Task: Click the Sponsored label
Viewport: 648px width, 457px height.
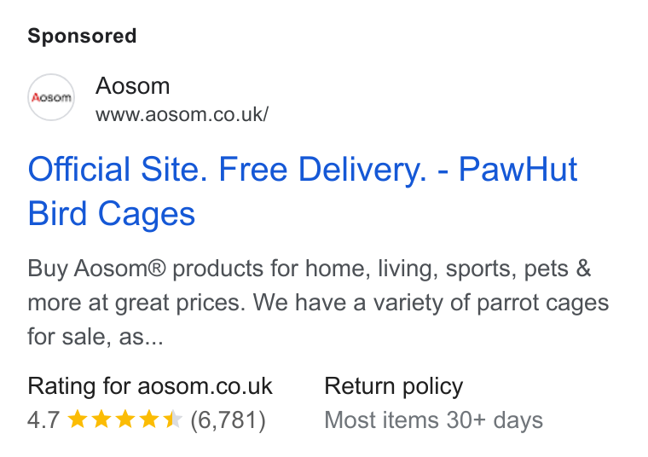Action: pyautogui.click(x=82, y=36)
